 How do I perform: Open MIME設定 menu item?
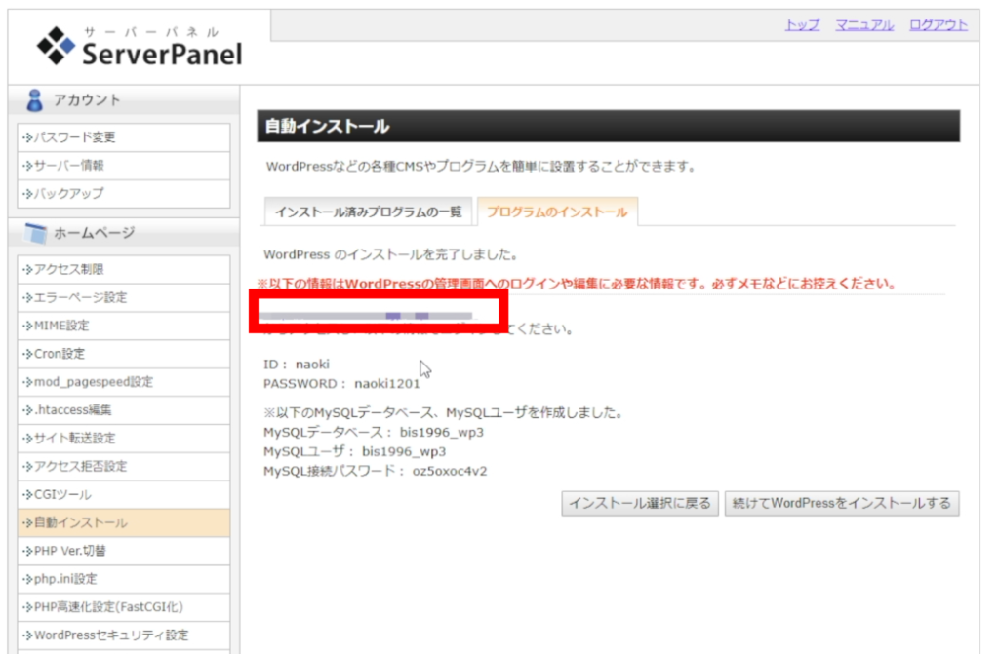pyautogui.click(x=124, y=326)
